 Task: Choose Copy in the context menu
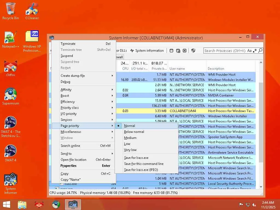84,174
